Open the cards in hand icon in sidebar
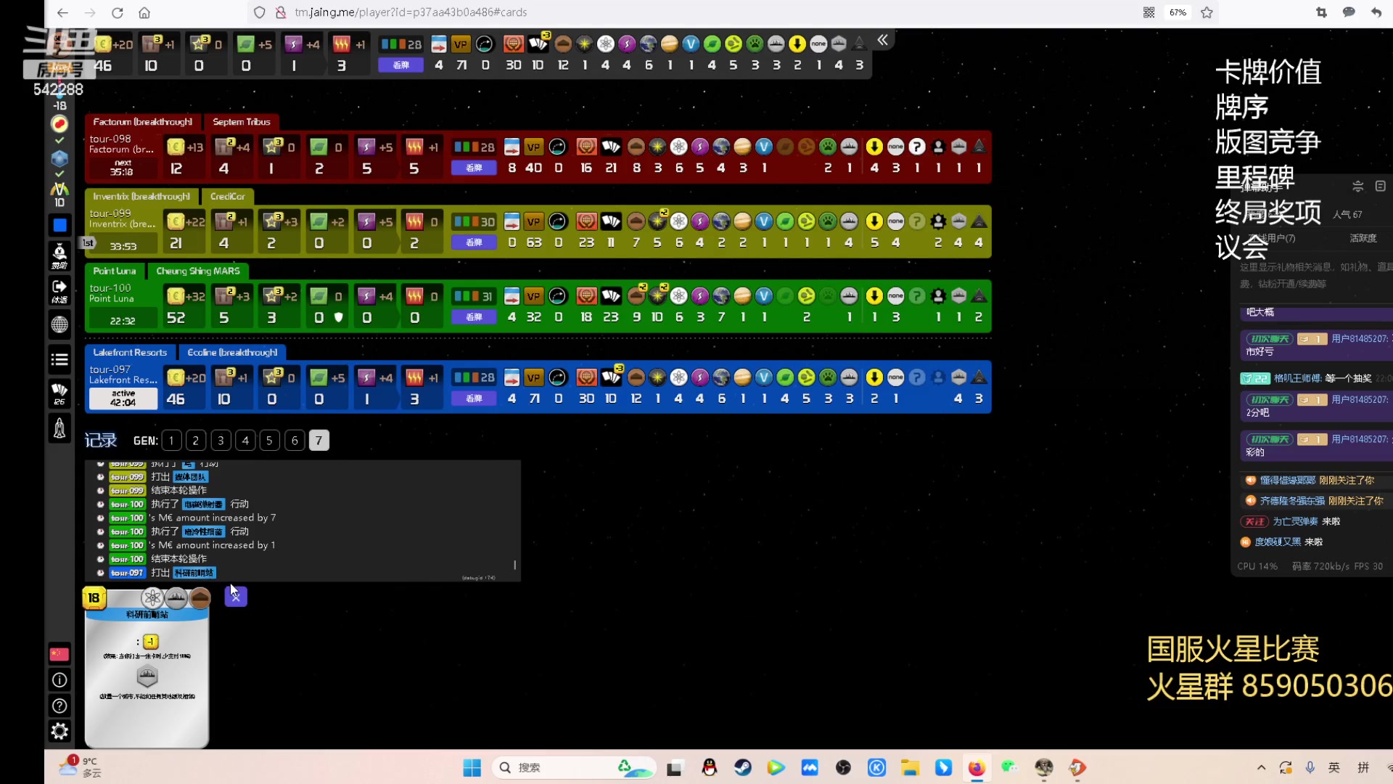This screenshot has height=784, width=1393. [x=59, y=393]
